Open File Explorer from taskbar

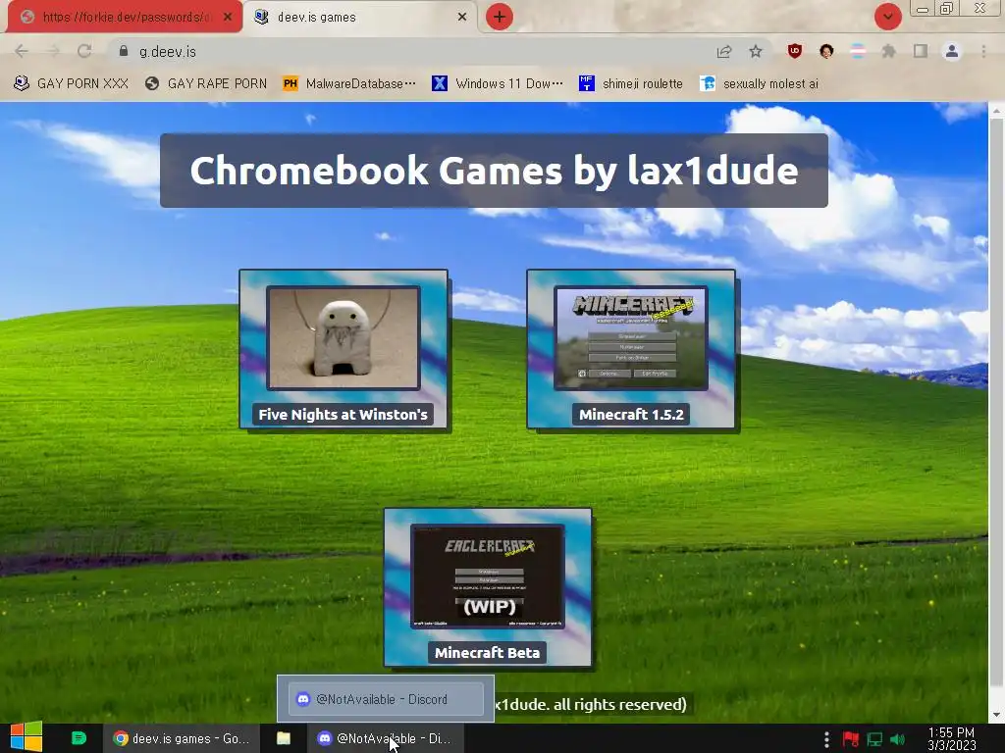[284, 738]
